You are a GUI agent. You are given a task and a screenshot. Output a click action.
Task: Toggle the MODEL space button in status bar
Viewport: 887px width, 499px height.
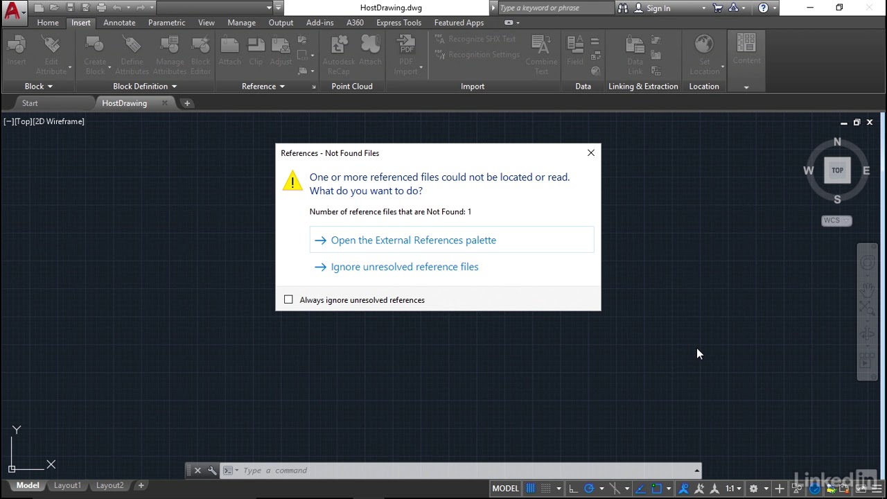coord(505,489)
